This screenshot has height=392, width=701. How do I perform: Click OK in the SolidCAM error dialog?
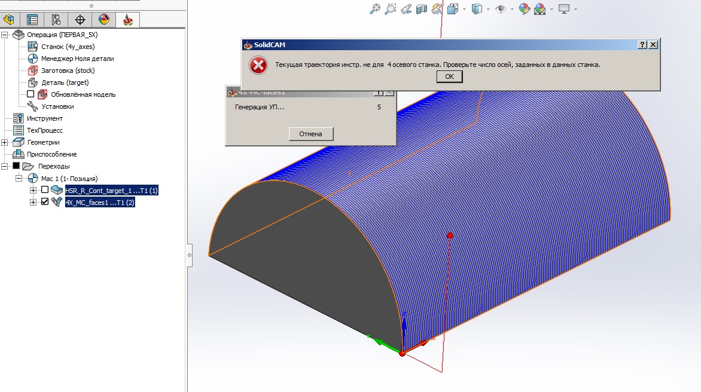tap(449, 77)
